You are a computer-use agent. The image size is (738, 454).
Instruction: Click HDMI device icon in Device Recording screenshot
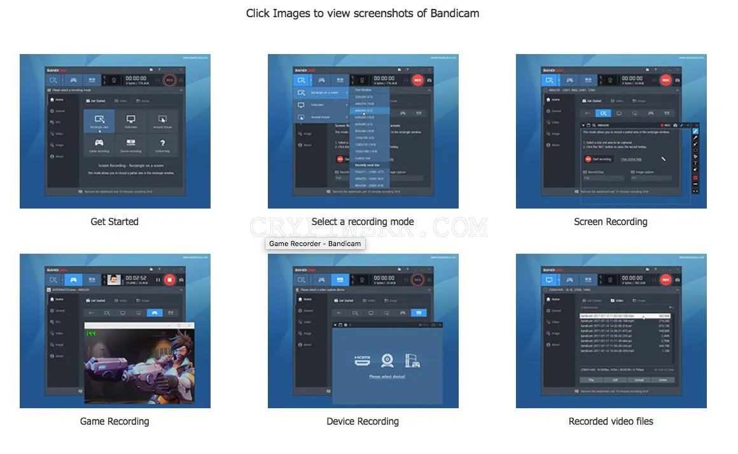362,361
